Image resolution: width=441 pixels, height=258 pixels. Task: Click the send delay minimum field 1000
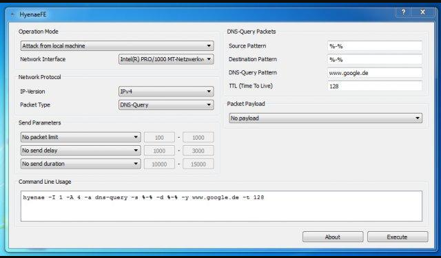click(159, 151)
